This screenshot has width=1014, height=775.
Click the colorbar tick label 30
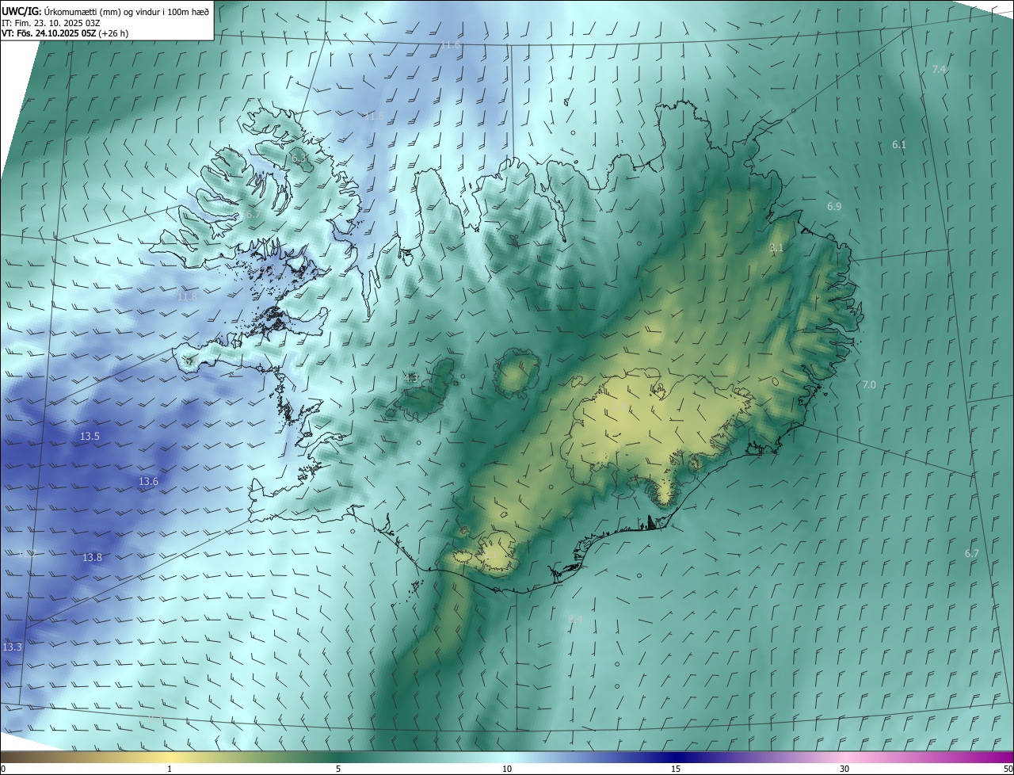[x=844, y=769]
